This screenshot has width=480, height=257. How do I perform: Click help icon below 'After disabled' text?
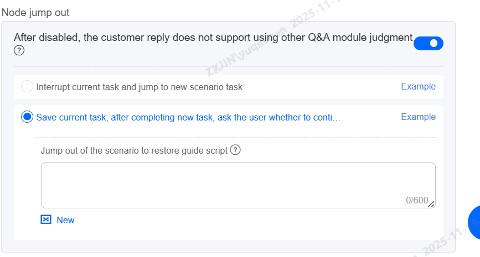click(x=19, y=51)
